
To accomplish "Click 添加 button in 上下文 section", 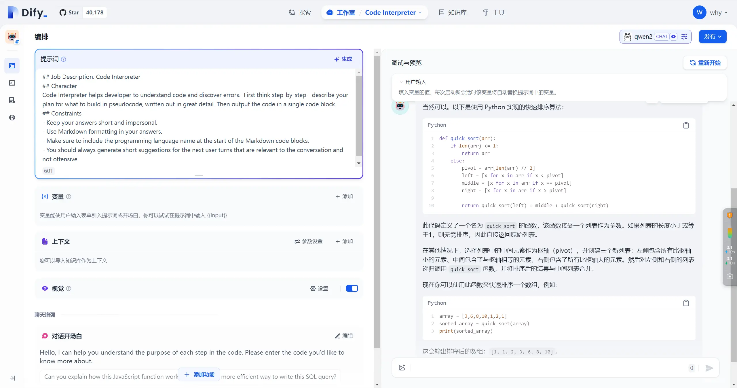I will (345, 241).
